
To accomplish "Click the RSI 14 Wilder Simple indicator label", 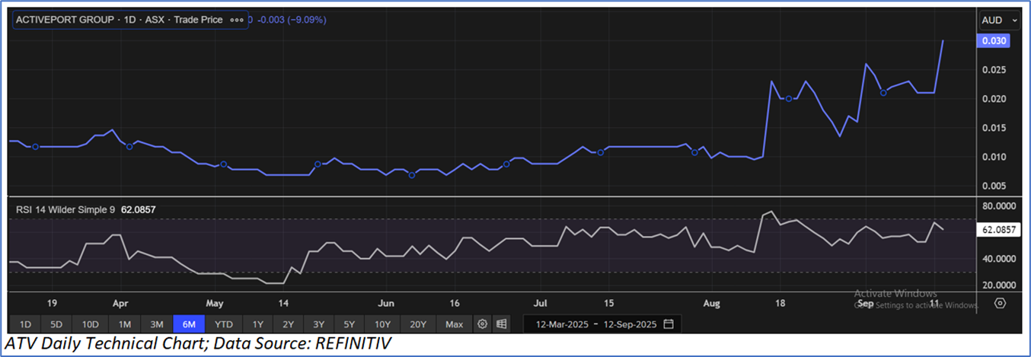I will tap(70, 209).
